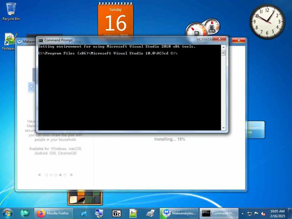The image size is (292, 219).
Task: Select the Command Prompt taskbar button
Action: (x=219, y=213)
